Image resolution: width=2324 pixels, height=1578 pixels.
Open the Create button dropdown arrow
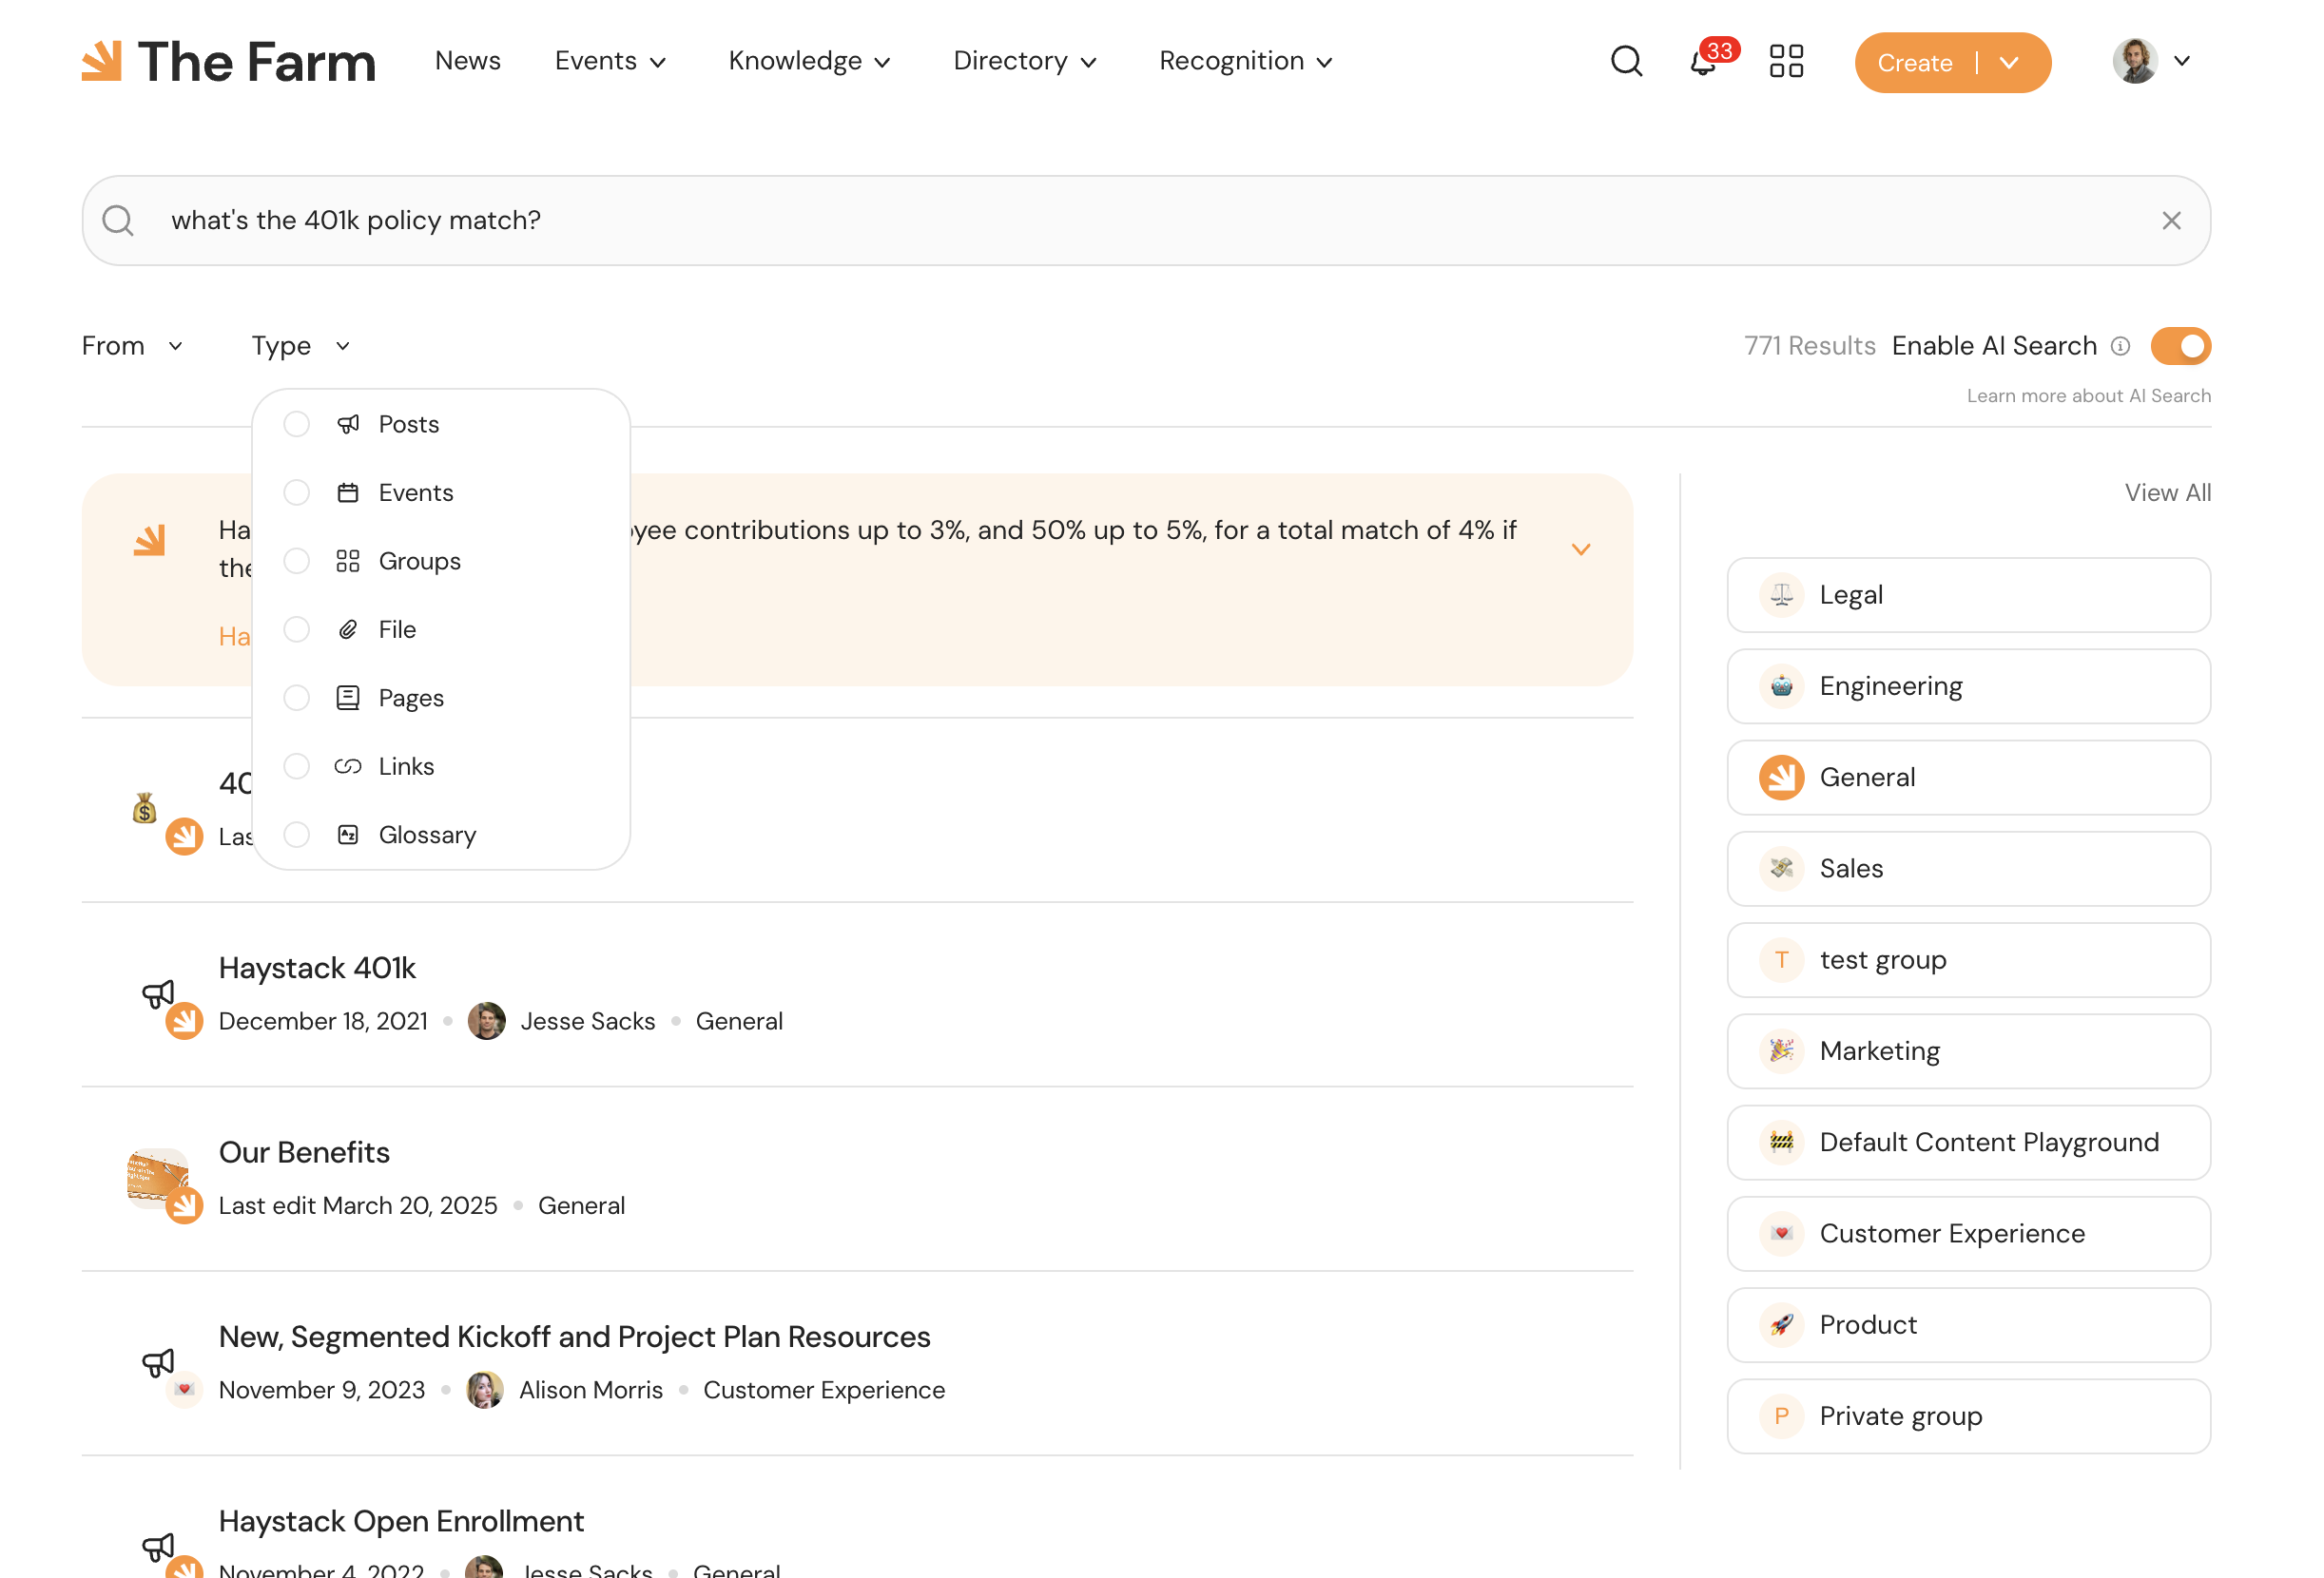click(2010, 62)
